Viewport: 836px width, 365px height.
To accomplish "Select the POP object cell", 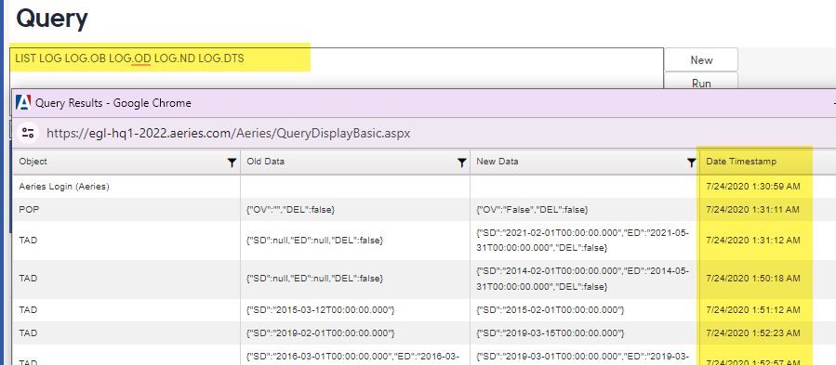I will (126, 209).
